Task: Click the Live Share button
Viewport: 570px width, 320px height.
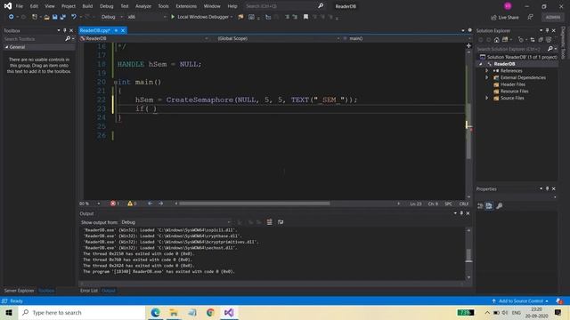Action: pos(505,18)
